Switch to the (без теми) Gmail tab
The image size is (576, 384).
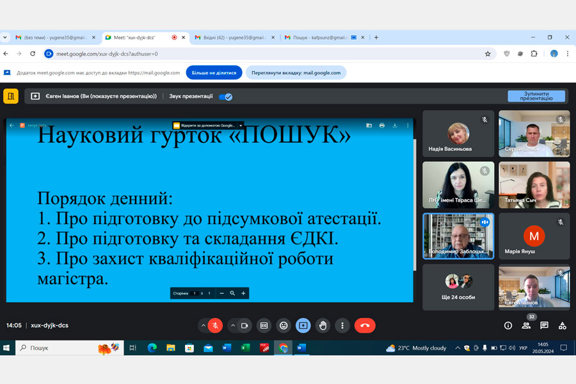pyautogui.click(x=55, y=38)
